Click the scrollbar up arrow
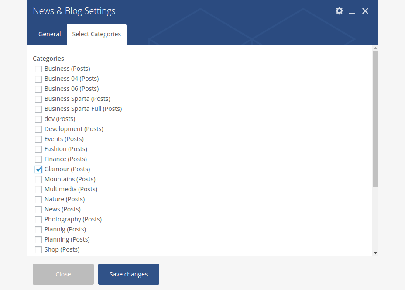 point(375,48)
